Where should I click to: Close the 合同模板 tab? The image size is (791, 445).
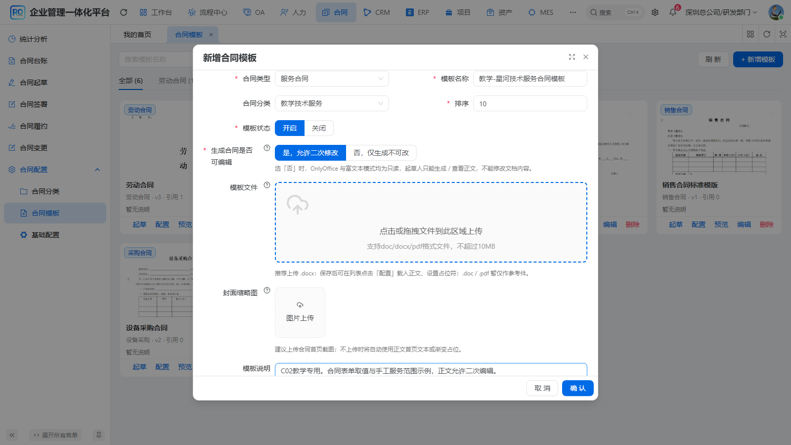[x=211, y=35]
